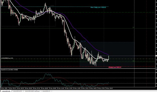
Task: Select the '#132239850 buy 0.01' order label
Action: pyautogui.click(x=7, y=58)
